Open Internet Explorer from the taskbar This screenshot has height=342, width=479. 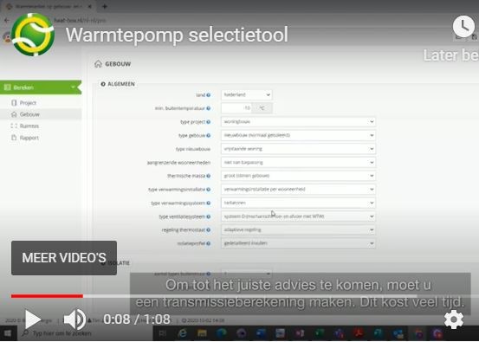[x=182, y=333]
